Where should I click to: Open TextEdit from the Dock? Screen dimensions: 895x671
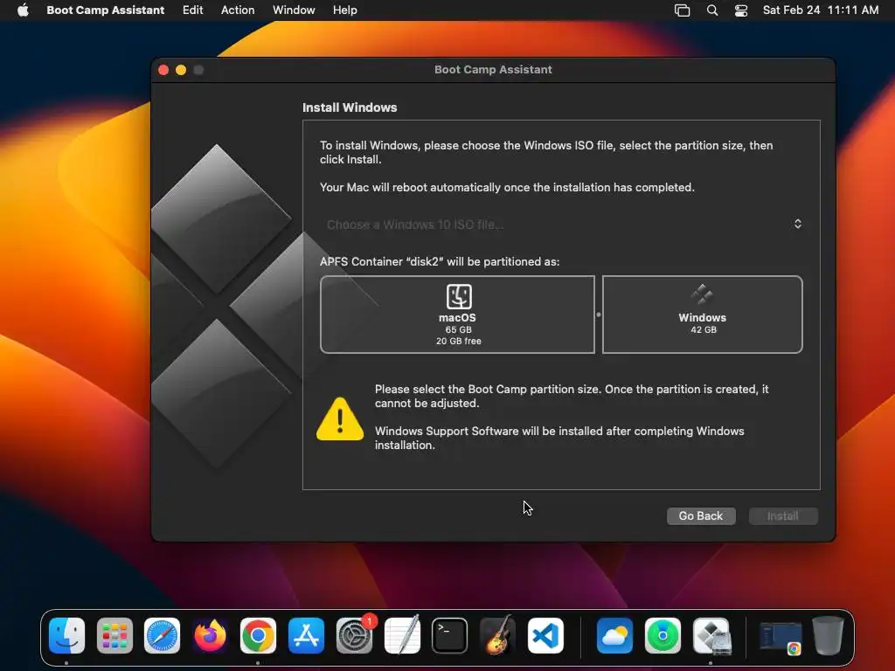click(x=402, y=636)
